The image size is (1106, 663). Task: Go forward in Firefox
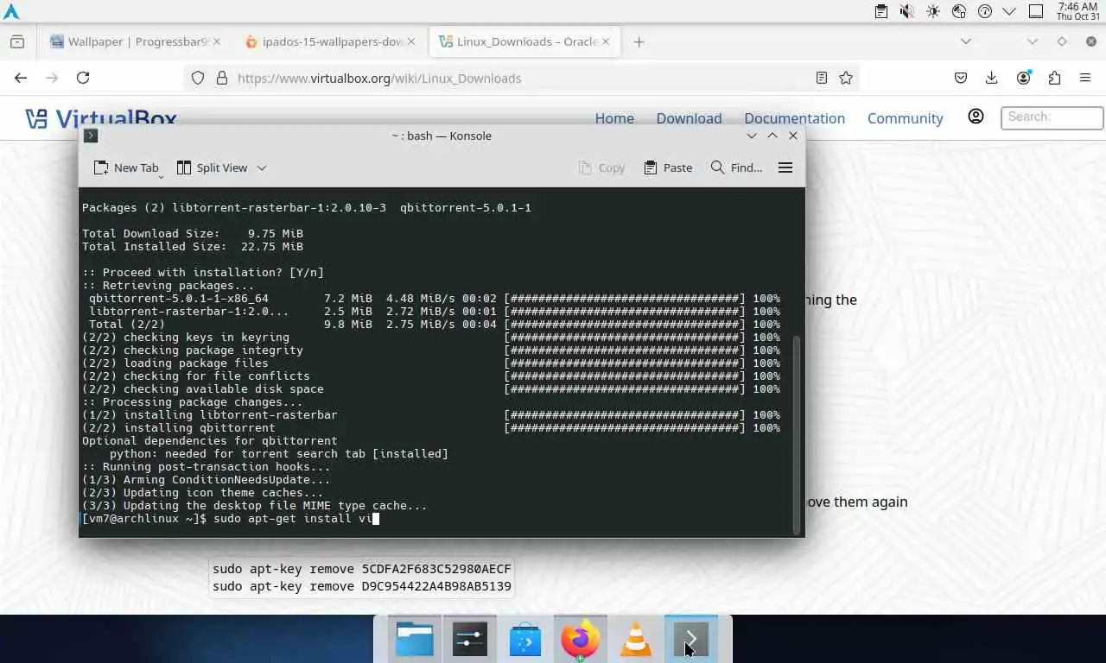(52, 78)
